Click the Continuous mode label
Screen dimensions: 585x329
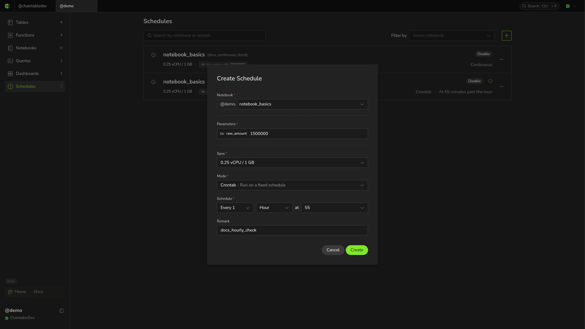coord(481,65)
